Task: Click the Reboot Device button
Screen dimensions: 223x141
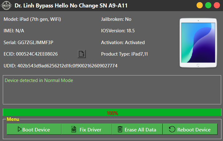Action: [x=190, y=129]
